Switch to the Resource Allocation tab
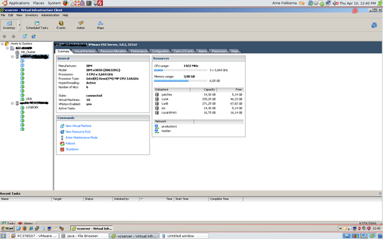This screenshot has width=383, height=239. coord(113,51)
